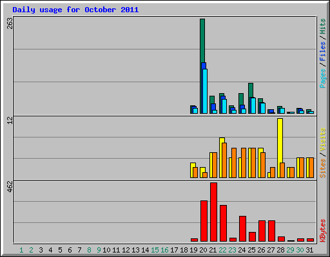Click day 12 on the x-axis
330x257 pixels.
pos(126,250)
